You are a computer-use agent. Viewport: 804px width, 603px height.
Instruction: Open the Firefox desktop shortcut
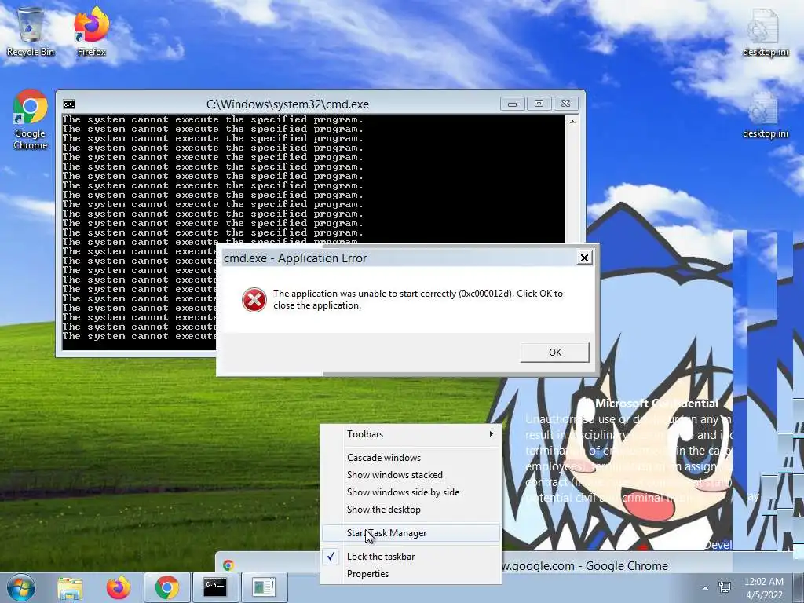click(91, 31)
